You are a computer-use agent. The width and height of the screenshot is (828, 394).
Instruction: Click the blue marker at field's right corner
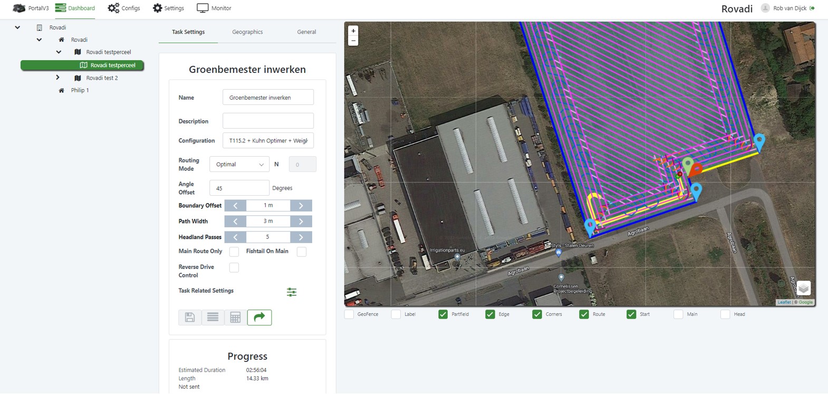[x=759, y=142]
